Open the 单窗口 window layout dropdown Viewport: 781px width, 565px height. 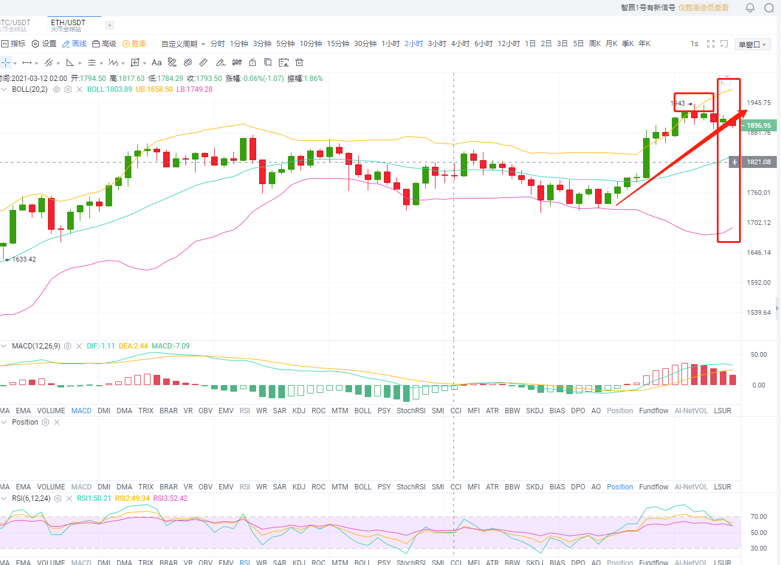[752, 44]
